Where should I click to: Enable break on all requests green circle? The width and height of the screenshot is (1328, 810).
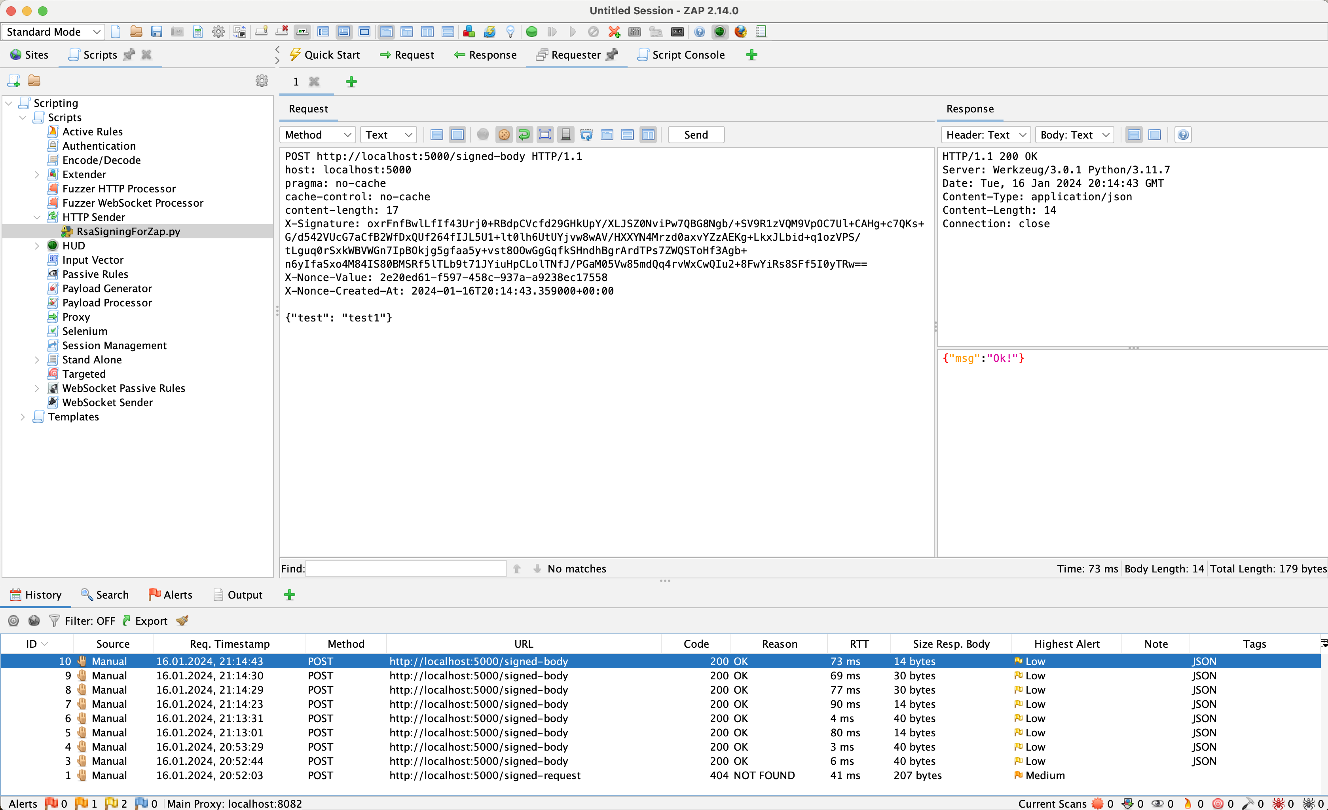(531, 32)
